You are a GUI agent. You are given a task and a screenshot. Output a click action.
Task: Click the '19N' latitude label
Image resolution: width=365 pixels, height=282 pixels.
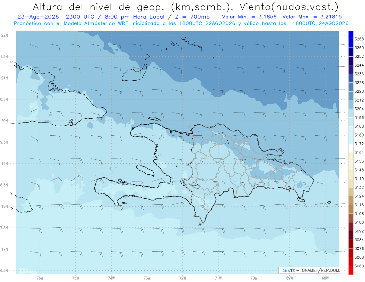tap(4, 163)
